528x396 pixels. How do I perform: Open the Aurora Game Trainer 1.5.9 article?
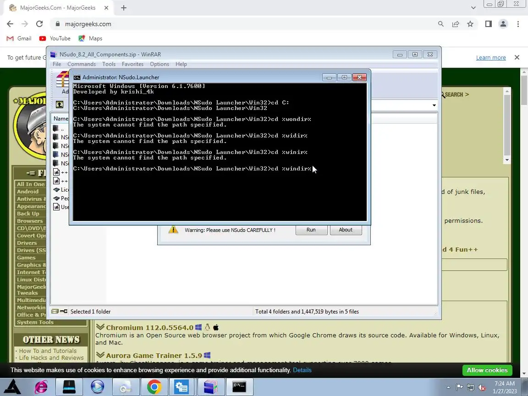pyautogui.click(x=154, y=356)
